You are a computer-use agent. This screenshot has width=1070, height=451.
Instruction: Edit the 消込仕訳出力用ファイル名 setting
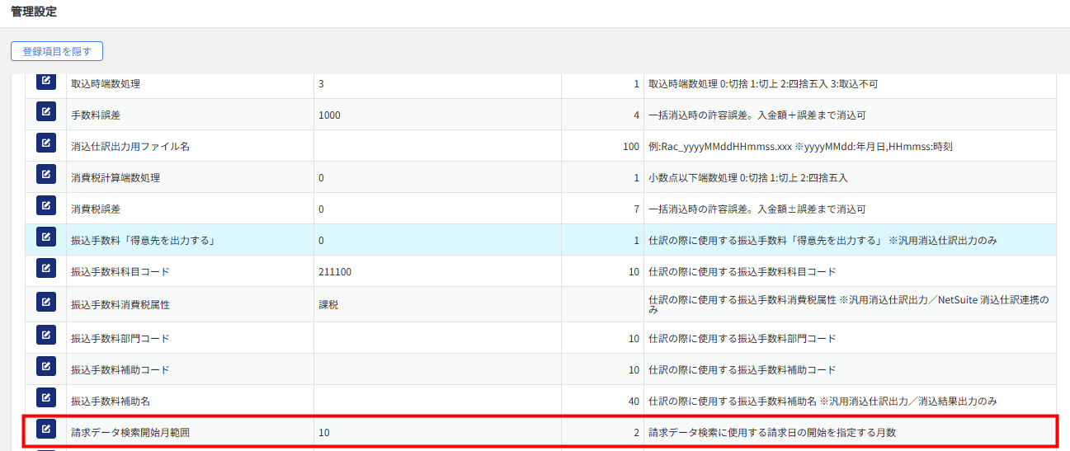point(46,143)
